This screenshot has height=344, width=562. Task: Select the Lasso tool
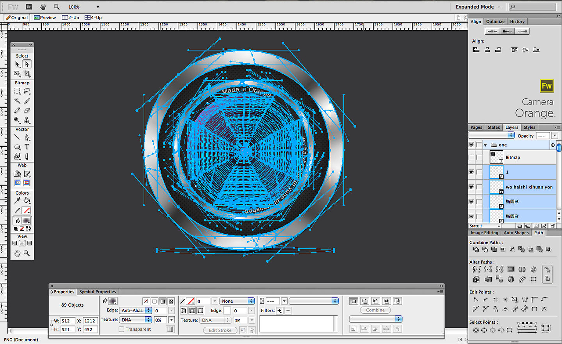click(x=27, y=91)
